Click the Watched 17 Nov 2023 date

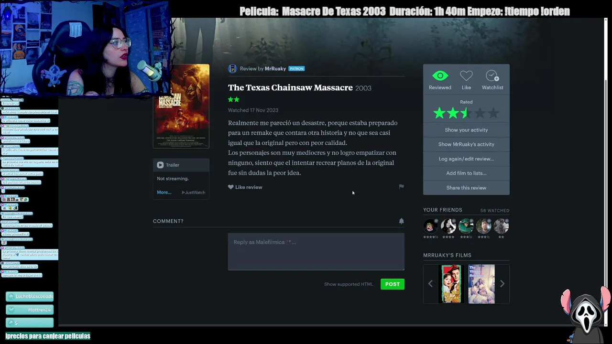[253, 110]
